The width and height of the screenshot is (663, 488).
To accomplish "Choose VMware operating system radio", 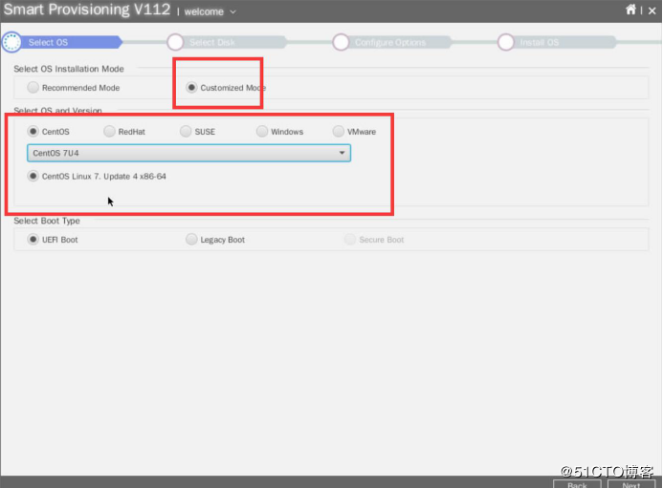I will tap(339, 131).
